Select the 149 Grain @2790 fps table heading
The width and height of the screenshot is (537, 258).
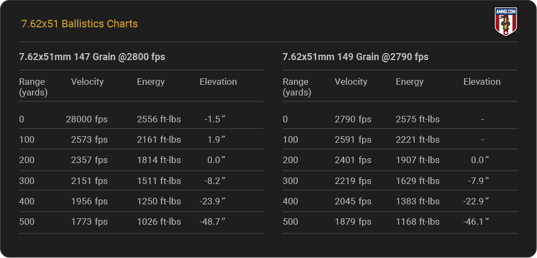[x=355, y=57]
